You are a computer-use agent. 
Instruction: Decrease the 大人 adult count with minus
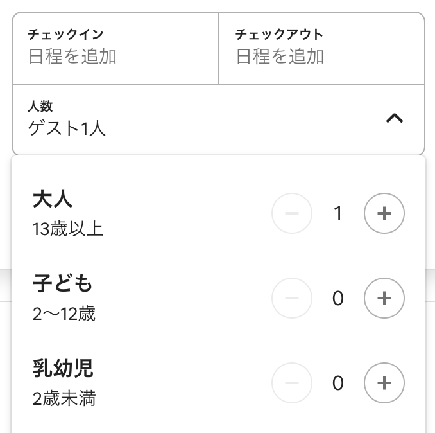tap(291, 213)
